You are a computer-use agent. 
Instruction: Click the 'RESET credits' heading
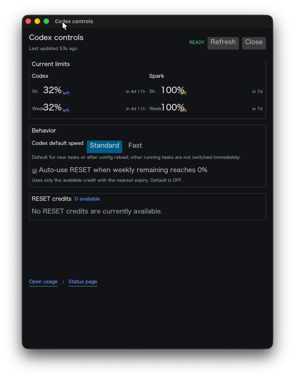tap(52, 199)
